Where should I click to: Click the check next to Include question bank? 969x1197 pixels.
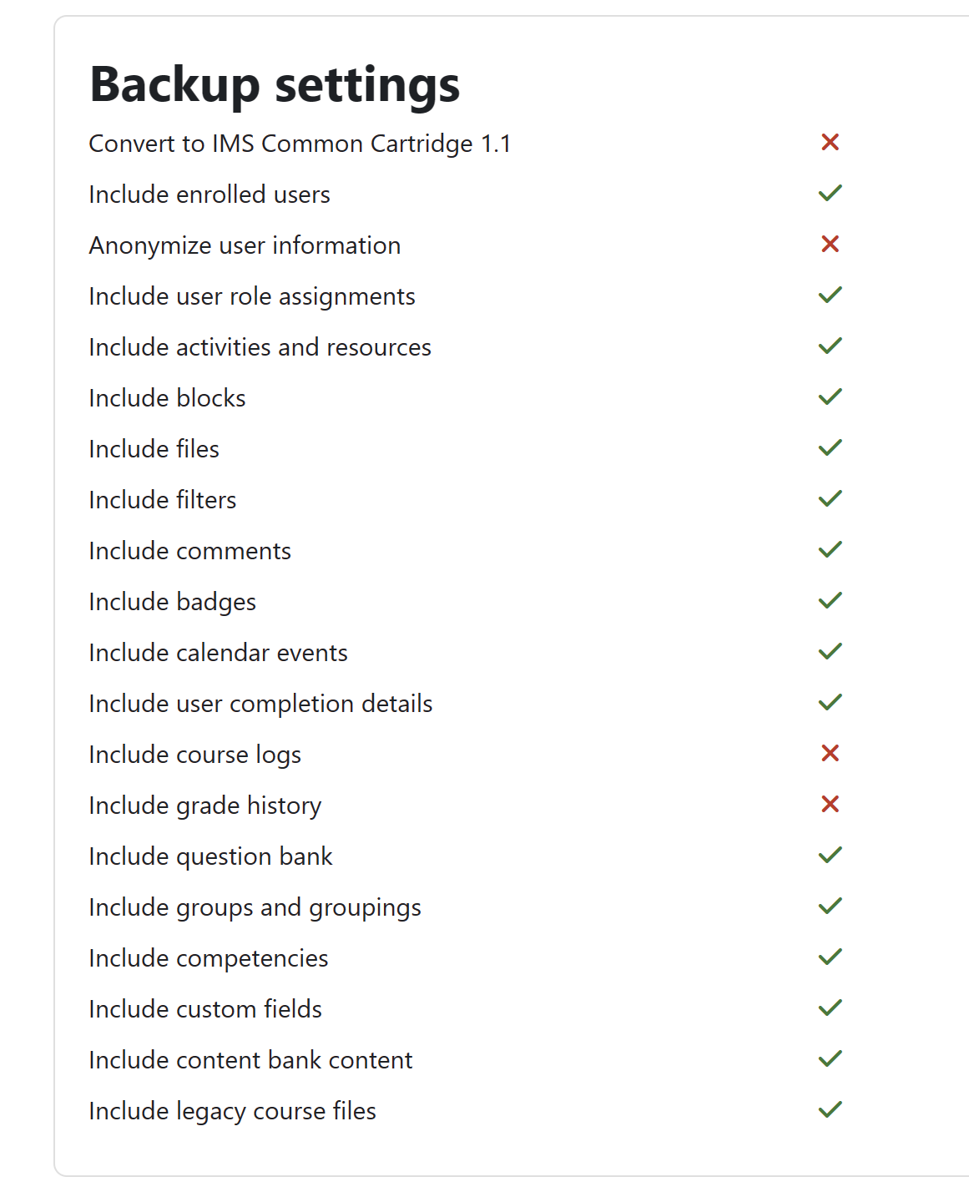tap(830, 855)
